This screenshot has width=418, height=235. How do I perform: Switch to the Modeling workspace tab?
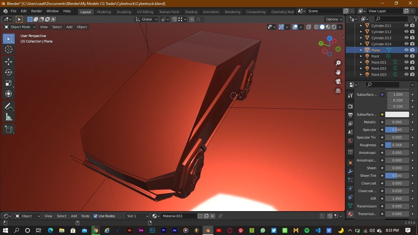pos(104,12)
